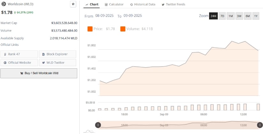This screenshot has width=263, height=134.
Task: Click the shopping cart icon on Buy / Sell button
Action: point(22,73)
